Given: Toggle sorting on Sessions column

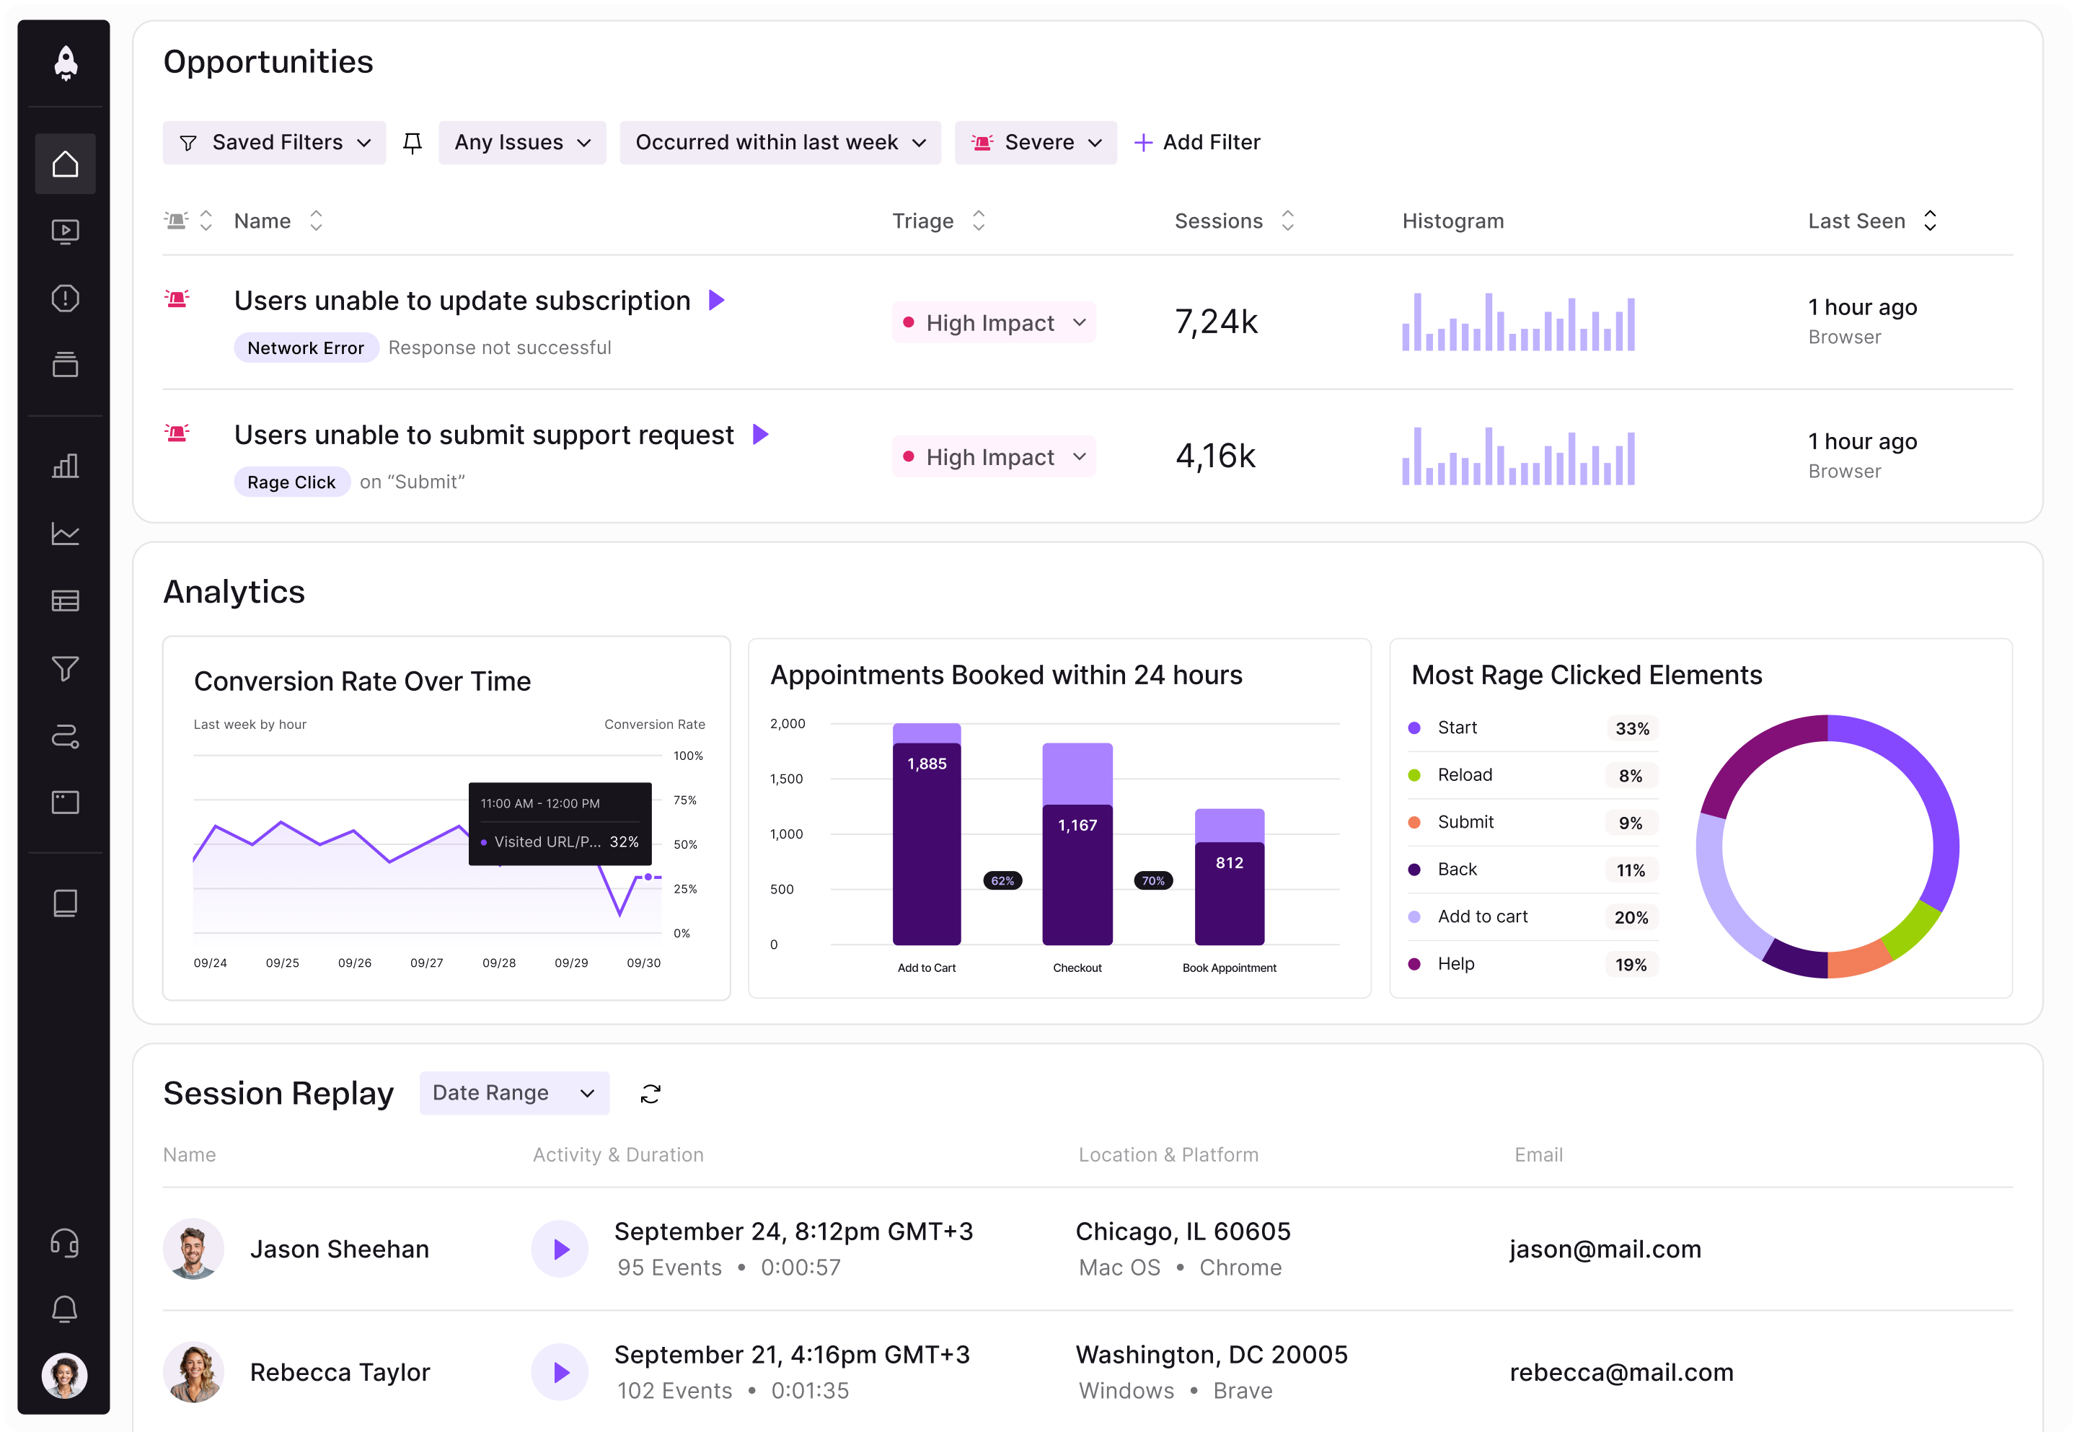Looking at the screenshot, I should coord(1287,221).
